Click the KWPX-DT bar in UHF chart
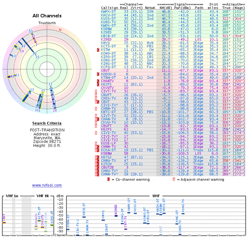The width and height of the screenshot is (248, 238). 129,213
